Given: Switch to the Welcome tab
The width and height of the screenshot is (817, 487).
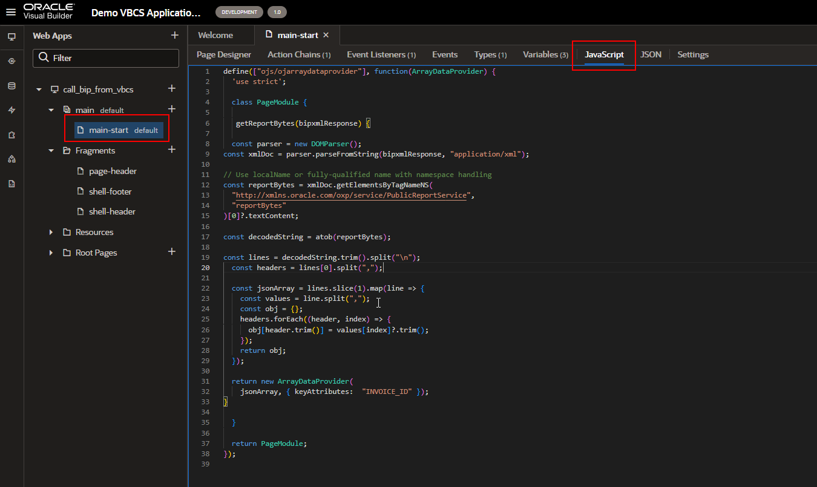Looking at the screenshot, I should point(215,35).
